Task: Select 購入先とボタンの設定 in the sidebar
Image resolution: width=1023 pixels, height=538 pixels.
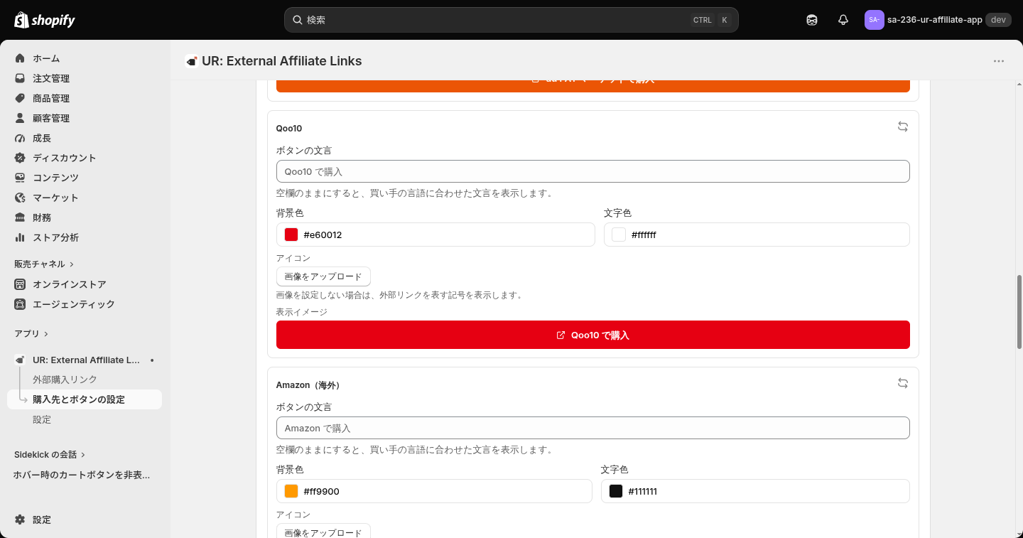Action: point(85,399)
